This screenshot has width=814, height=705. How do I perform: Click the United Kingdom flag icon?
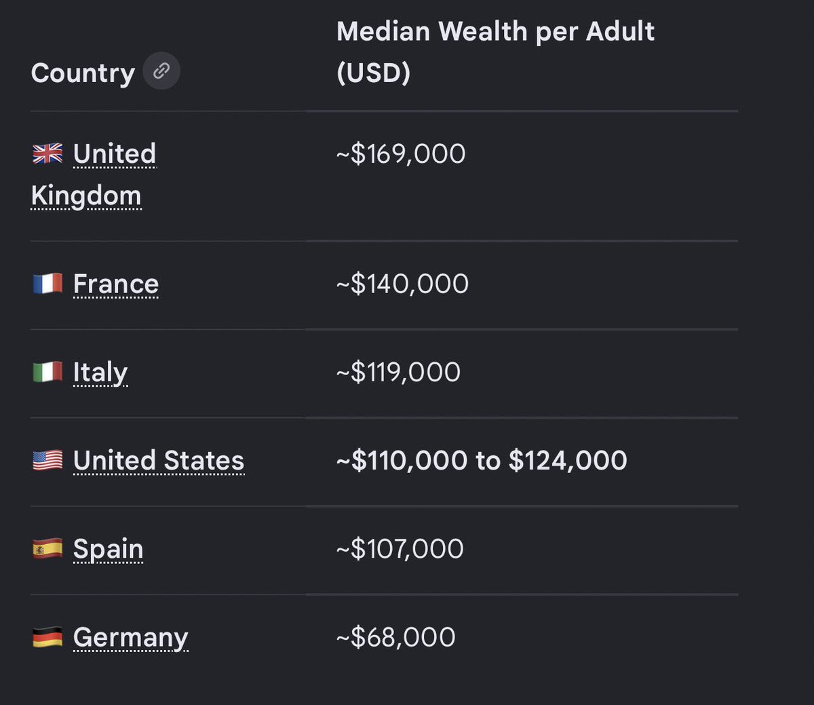[x=47, y=153]
